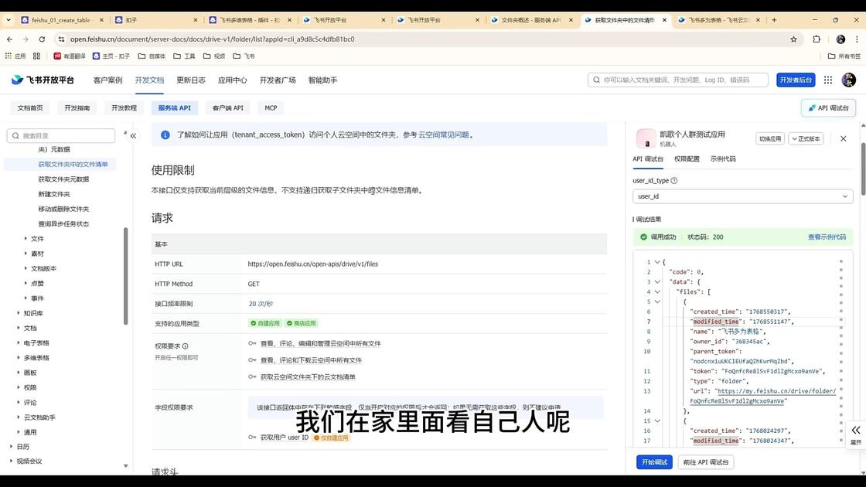Open the 智能助手 nav item
The width and height of the screenshot is (866, 487).
322,80
